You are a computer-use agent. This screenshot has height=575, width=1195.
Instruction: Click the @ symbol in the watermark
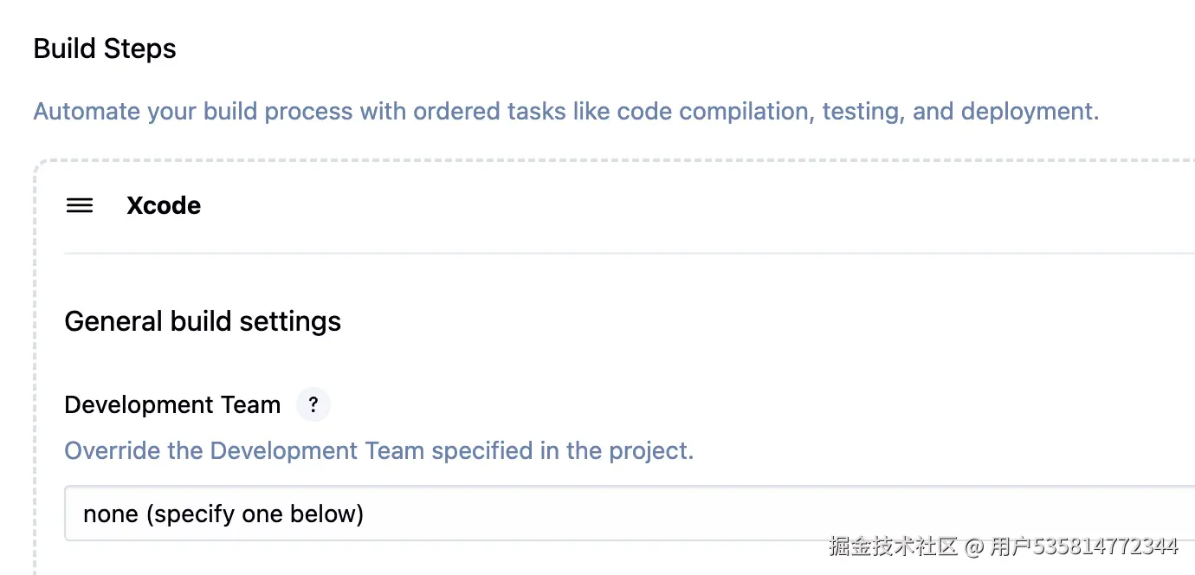[x=974, y=546]
